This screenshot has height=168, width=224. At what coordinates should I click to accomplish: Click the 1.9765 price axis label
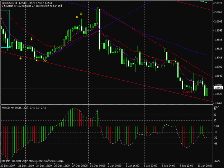click(x=218, y=58)
